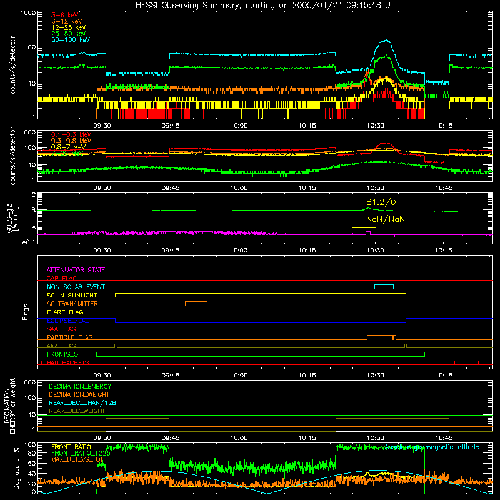Click the 10:45 tick label under GOES panel
Screen dimensions: 500x500
[444, 251]
